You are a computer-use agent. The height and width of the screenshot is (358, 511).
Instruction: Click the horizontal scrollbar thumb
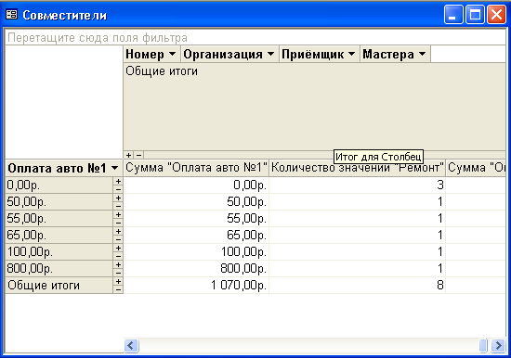(x=484, y=345)
